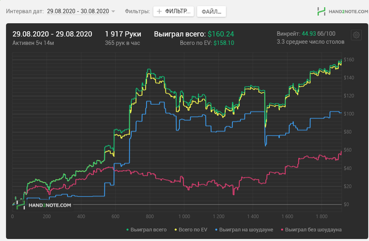Image resolution: width=369 pixels, height=241 pixels.
Task: Open chart settings gear icon
Action: [356, 35]
